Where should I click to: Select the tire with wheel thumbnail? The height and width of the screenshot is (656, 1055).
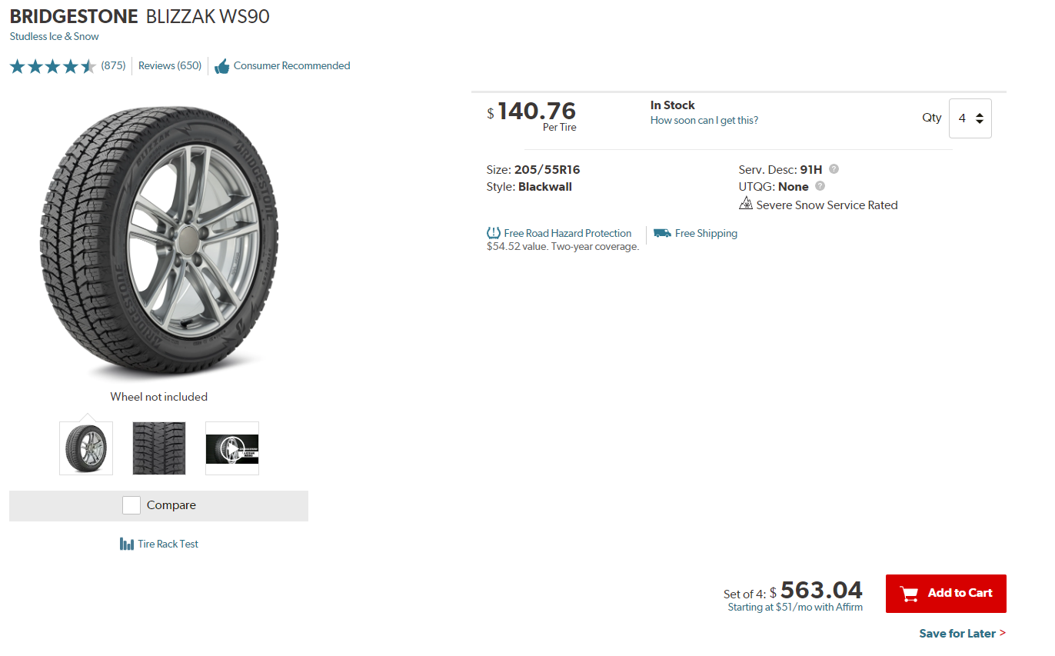coord(86,448)
